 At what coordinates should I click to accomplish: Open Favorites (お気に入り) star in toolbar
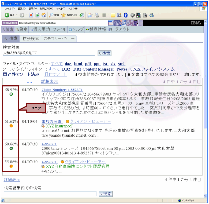point(69,15)
